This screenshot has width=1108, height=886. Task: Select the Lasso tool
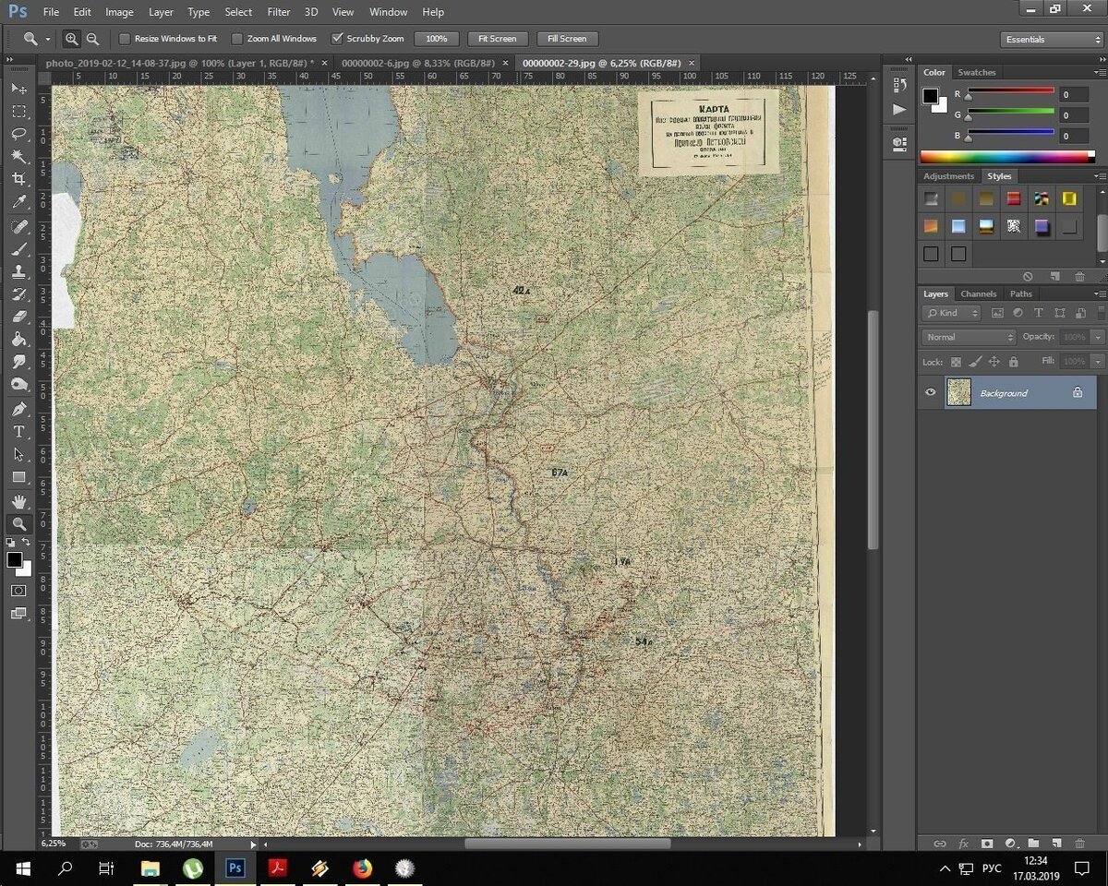(18, 135)
